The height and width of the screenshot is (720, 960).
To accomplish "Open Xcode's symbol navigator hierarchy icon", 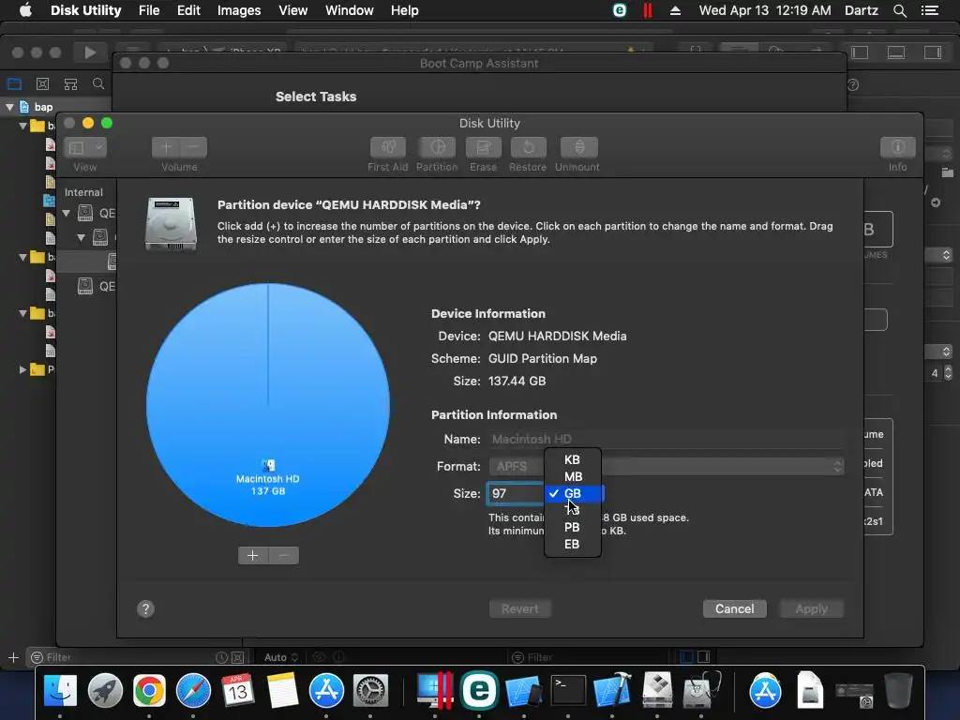I will click(x=70, y=83).
